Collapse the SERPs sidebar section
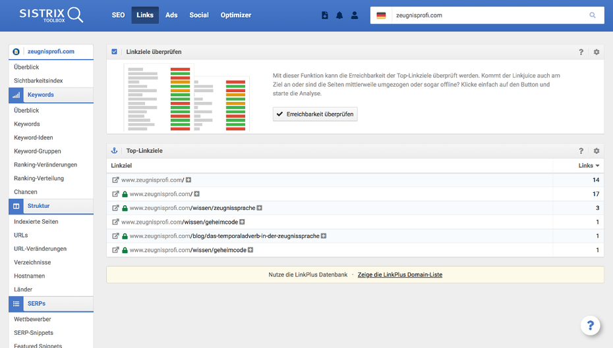 click(36, 303)
